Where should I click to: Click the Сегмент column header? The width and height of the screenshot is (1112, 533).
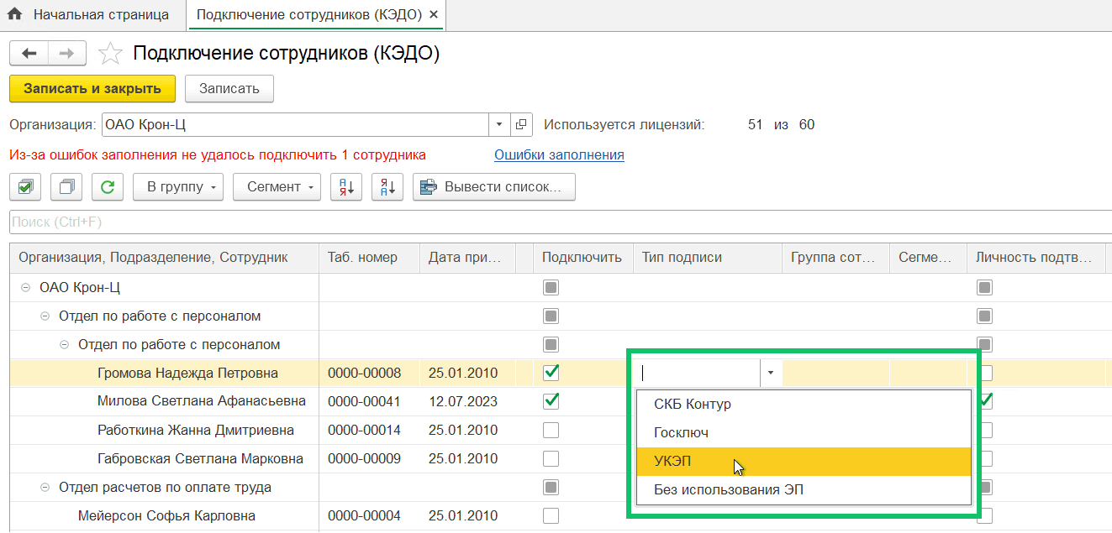point(928,258)
